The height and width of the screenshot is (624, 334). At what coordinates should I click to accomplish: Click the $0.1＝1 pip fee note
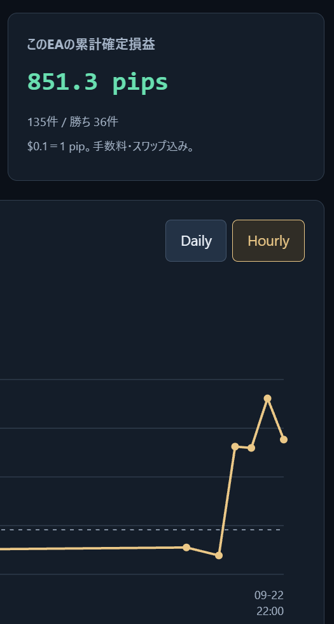[111, 146]
